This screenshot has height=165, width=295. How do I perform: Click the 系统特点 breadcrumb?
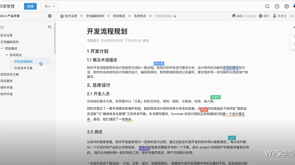coord(140,16)
